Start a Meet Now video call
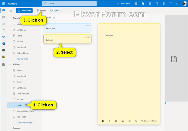This screenshot has height=131, width=188. coord(123,4)
